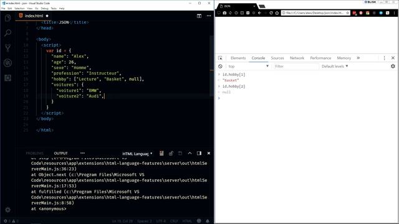Screen dimensions: 399x224
Task: Split the VS Code editor
Action: [199, 16]
